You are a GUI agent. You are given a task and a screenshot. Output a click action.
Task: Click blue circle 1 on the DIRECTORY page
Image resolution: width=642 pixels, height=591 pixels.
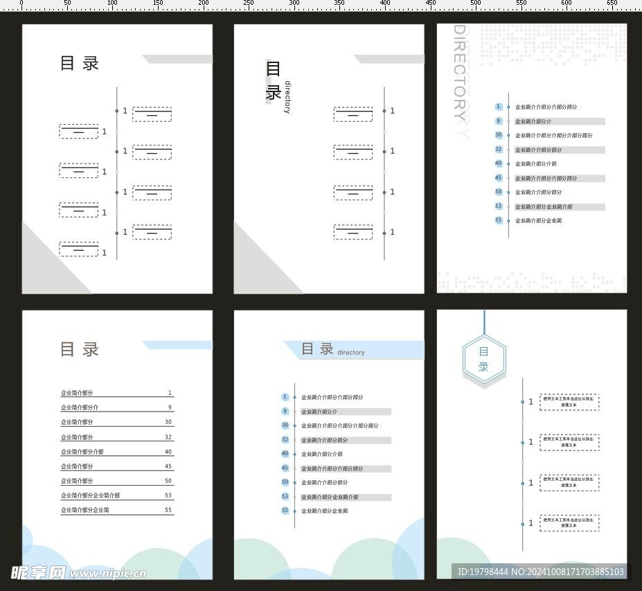tap(498, 107)
